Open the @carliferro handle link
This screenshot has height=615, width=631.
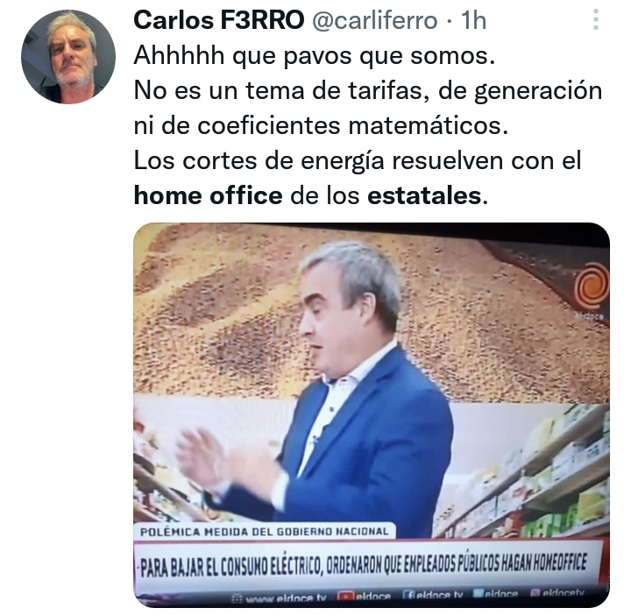click(375, 20)
